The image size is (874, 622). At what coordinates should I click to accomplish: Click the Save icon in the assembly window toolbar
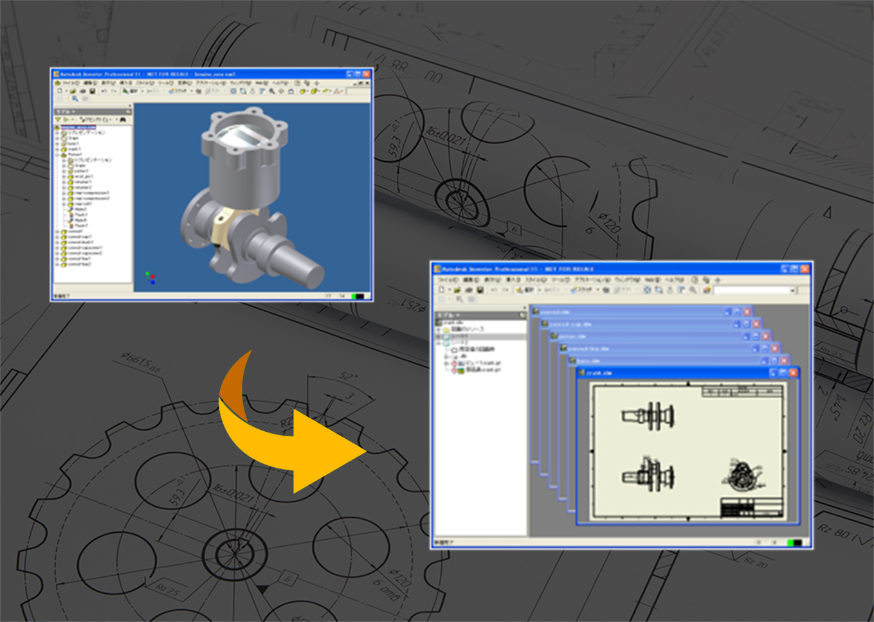click(x=92, y=91)
